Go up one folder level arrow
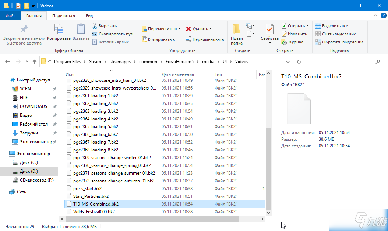388x231 pixels. click(34, 62)
